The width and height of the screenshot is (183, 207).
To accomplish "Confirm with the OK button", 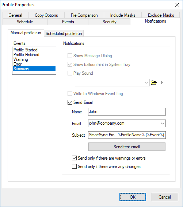I will tap(133, 197).
